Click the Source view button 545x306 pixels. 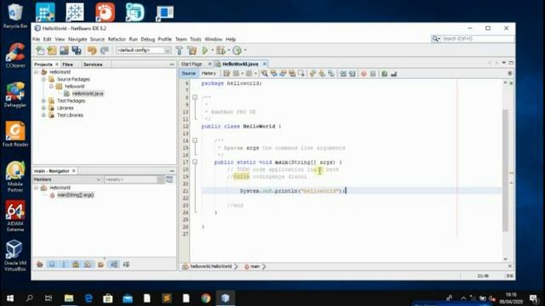click(x=189, y=74)
